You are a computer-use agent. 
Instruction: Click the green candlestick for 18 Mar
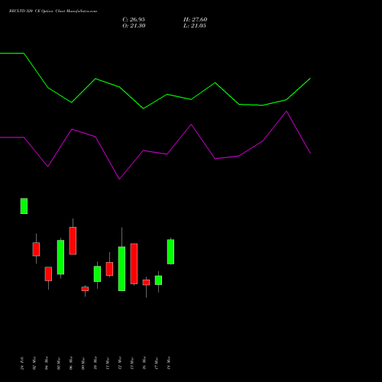coord(170,251)
